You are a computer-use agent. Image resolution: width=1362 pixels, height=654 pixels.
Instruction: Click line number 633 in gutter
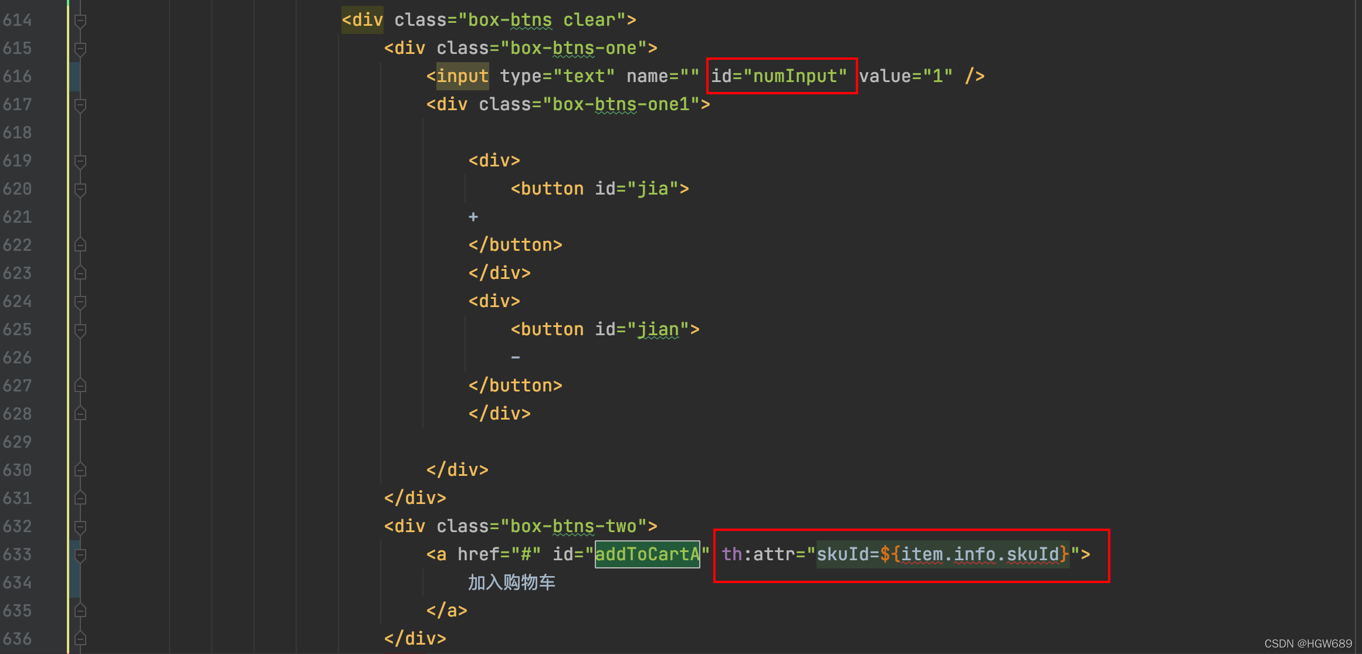pyautogui.click(x=17, y=554)
